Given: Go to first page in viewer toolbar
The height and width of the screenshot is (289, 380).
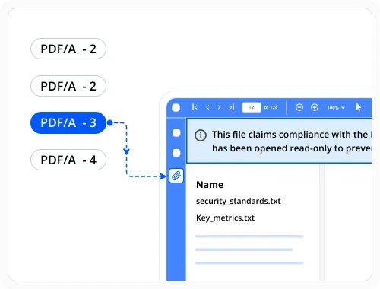Looking at the screenshot, I should pyautogui.click(x=195, y=107).
